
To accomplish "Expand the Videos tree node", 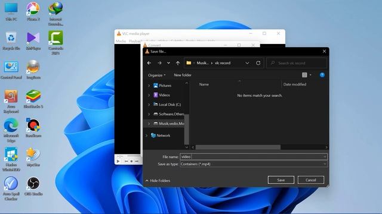I will 149,95.
